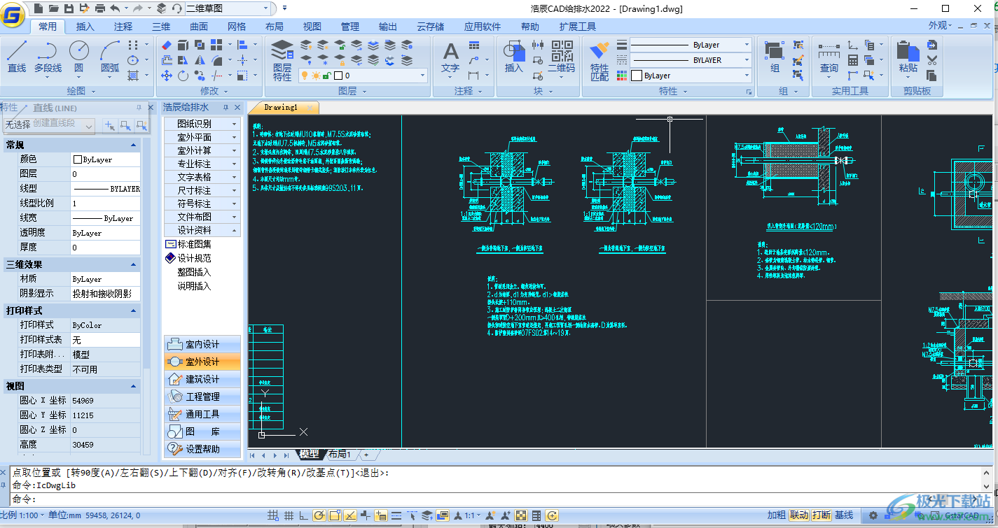Click the 通用工具 button
The width and height of the screenshot is (998, 528).
(x=202, y=414)
